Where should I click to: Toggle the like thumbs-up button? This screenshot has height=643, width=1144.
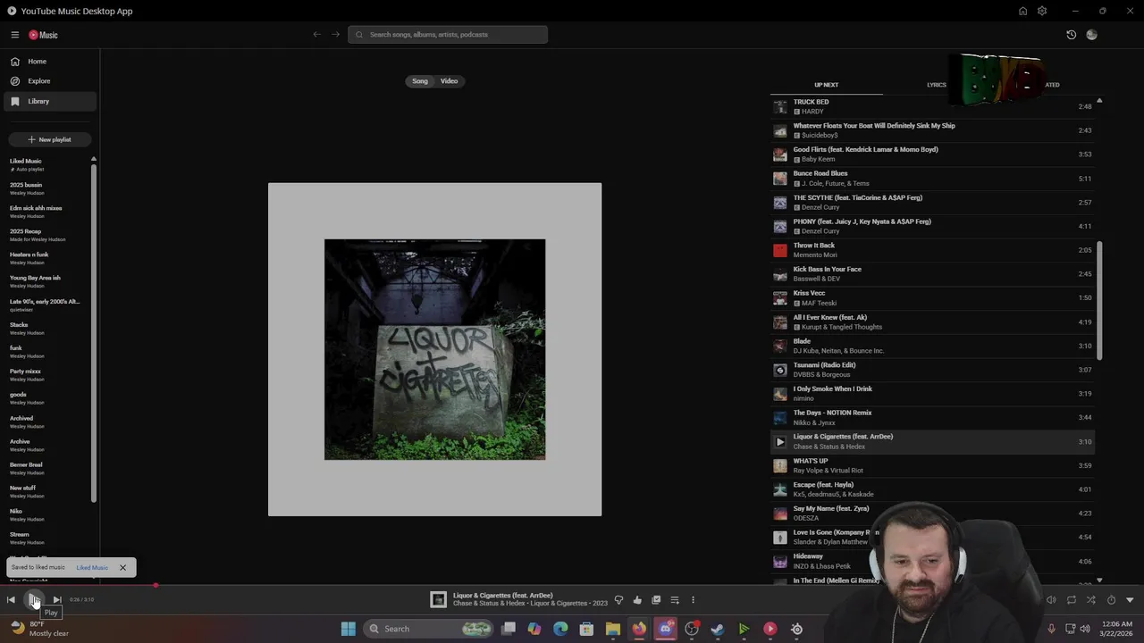[637, 600]
